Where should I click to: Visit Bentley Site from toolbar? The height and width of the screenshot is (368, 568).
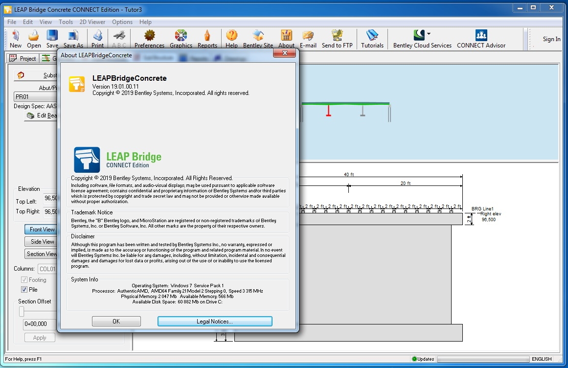tap(258, 39)
